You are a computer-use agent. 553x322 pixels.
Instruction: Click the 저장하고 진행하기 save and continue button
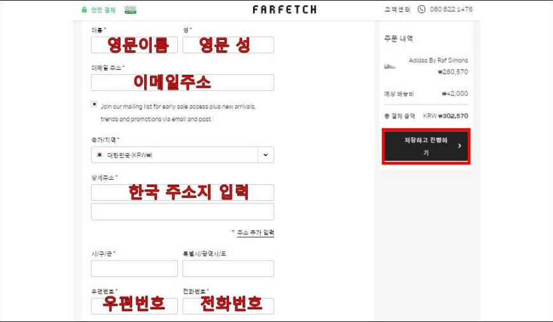426,146
